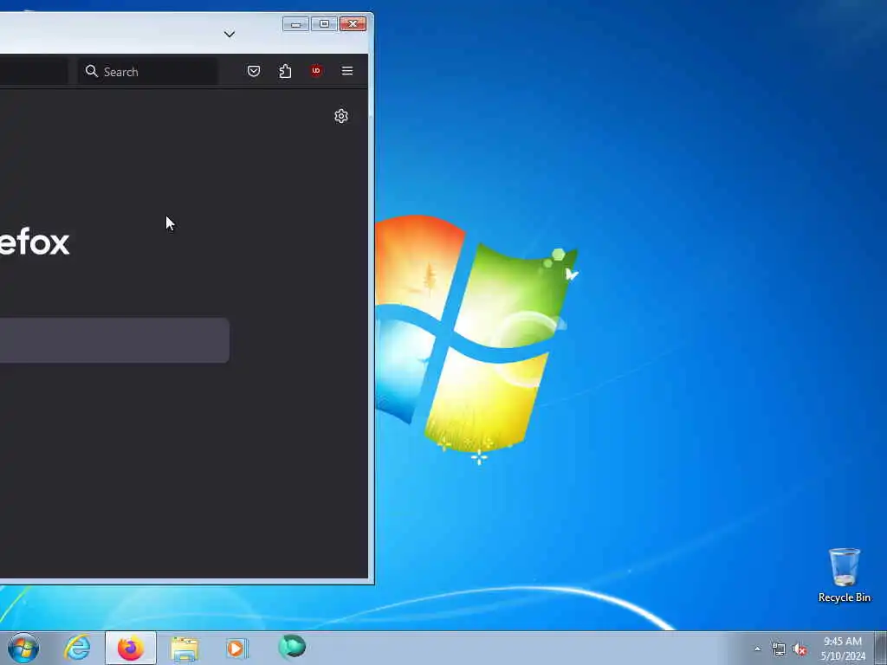Select the Firefox taskbar button
Screen dimensions: 887x665
click(131, 648)
